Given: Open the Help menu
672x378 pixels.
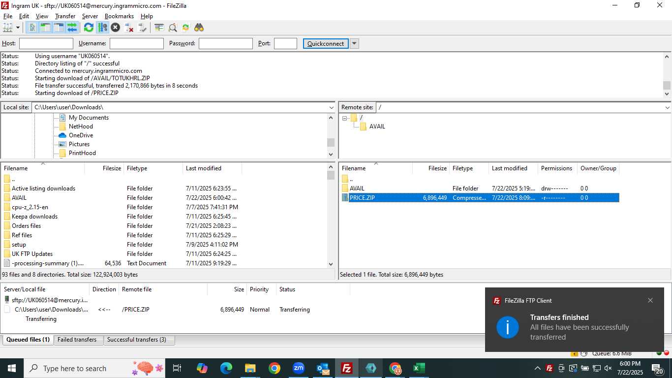Looking at the screenshot, I should click(147, 16).
